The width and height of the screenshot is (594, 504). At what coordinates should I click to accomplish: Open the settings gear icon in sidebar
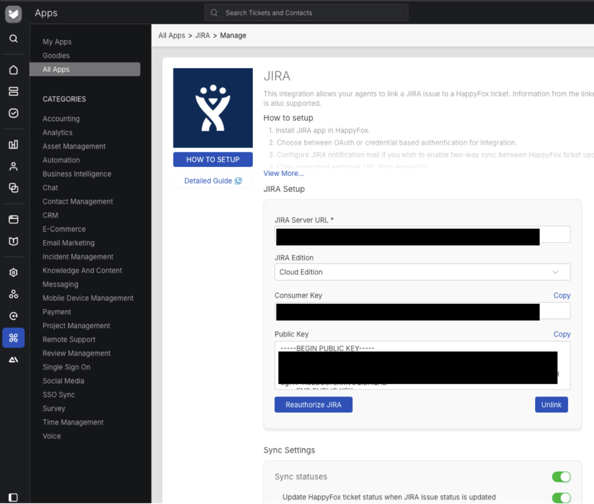[x=14, y=272]
